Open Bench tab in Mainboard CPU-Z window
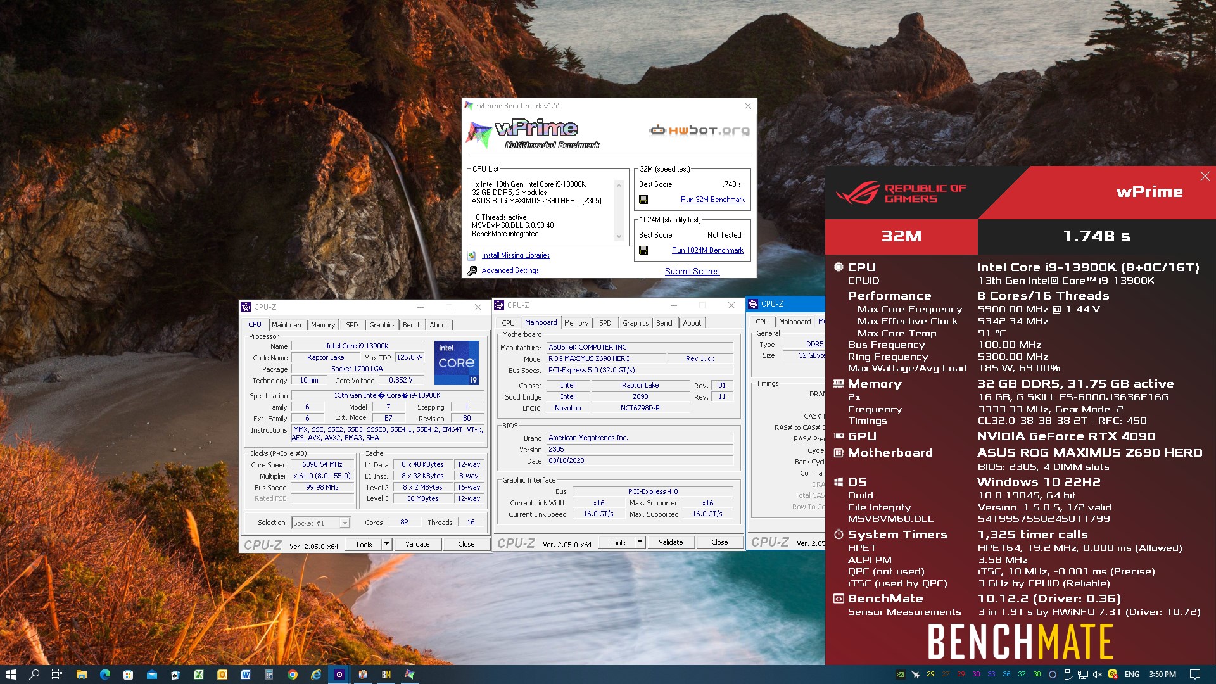The width and height of the screenshot is (1216, 684). pyautogui.click(x=665, y=323)
